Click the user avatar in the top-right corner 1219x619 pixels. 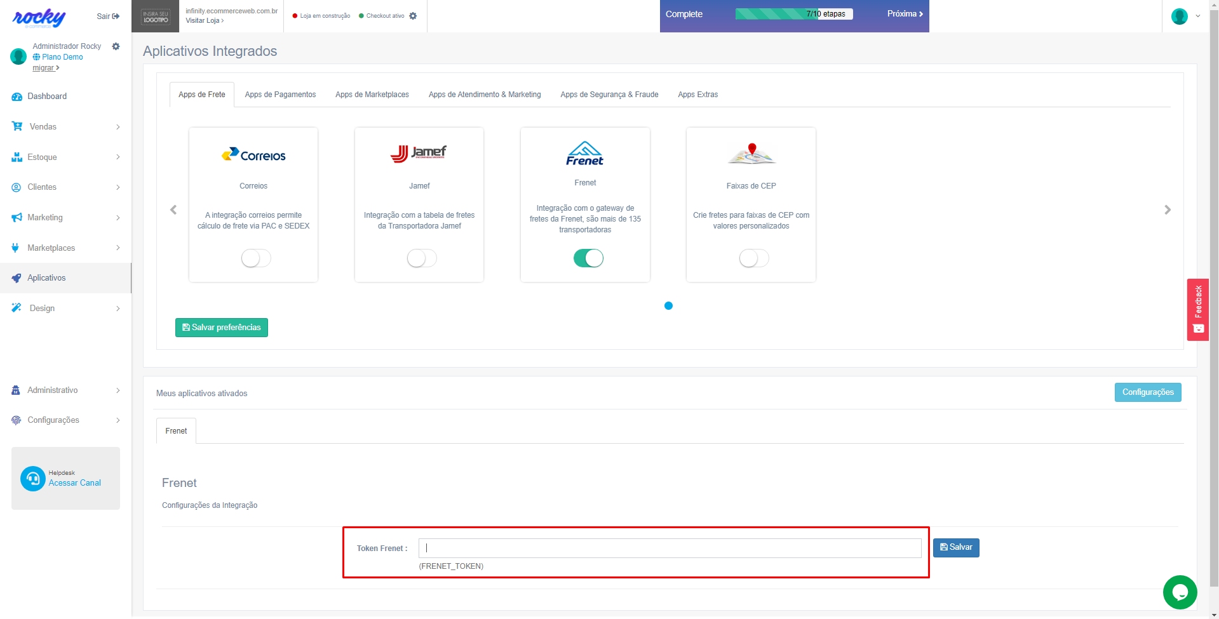pyautogui.click(x=1180, y=17)
